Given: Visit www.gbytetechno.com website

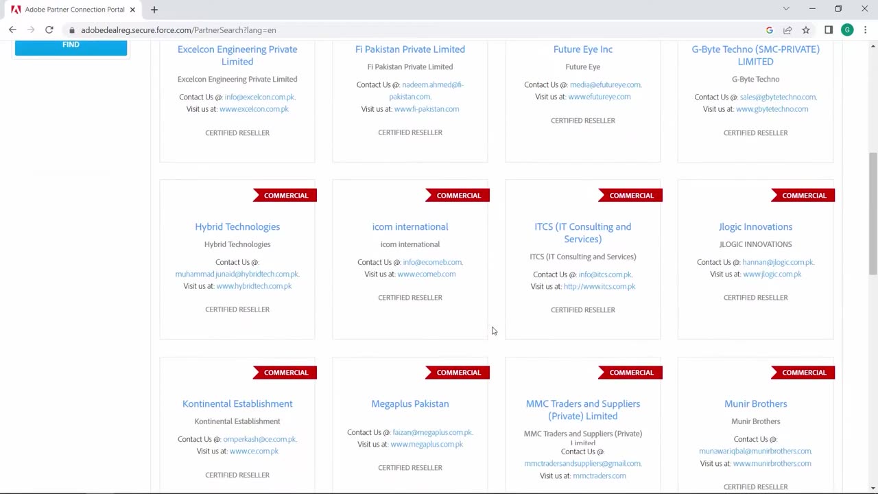Looking at the screenshot, I should pos(772,109).
